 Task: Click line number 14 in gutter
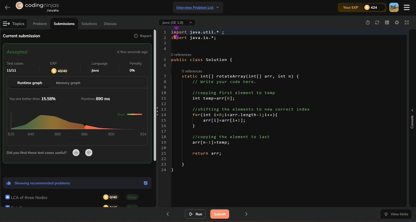click(x=164, y=115)
